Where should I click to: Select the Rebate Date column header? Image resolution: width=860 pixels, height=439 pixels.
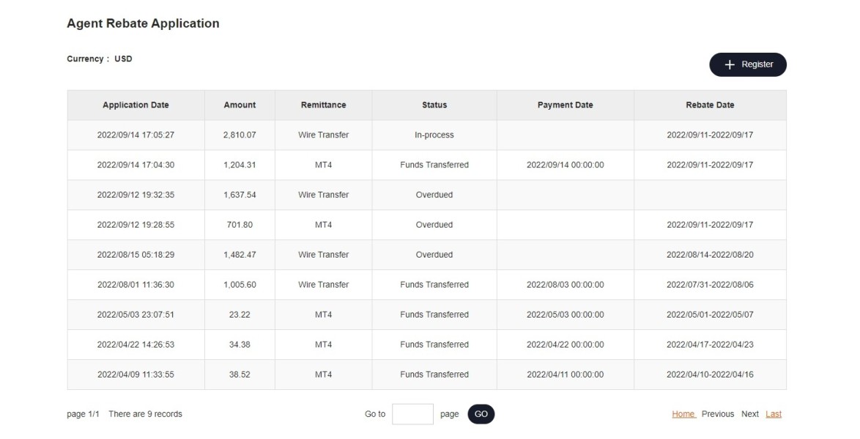pyautogui.click(x=710, y=105)
